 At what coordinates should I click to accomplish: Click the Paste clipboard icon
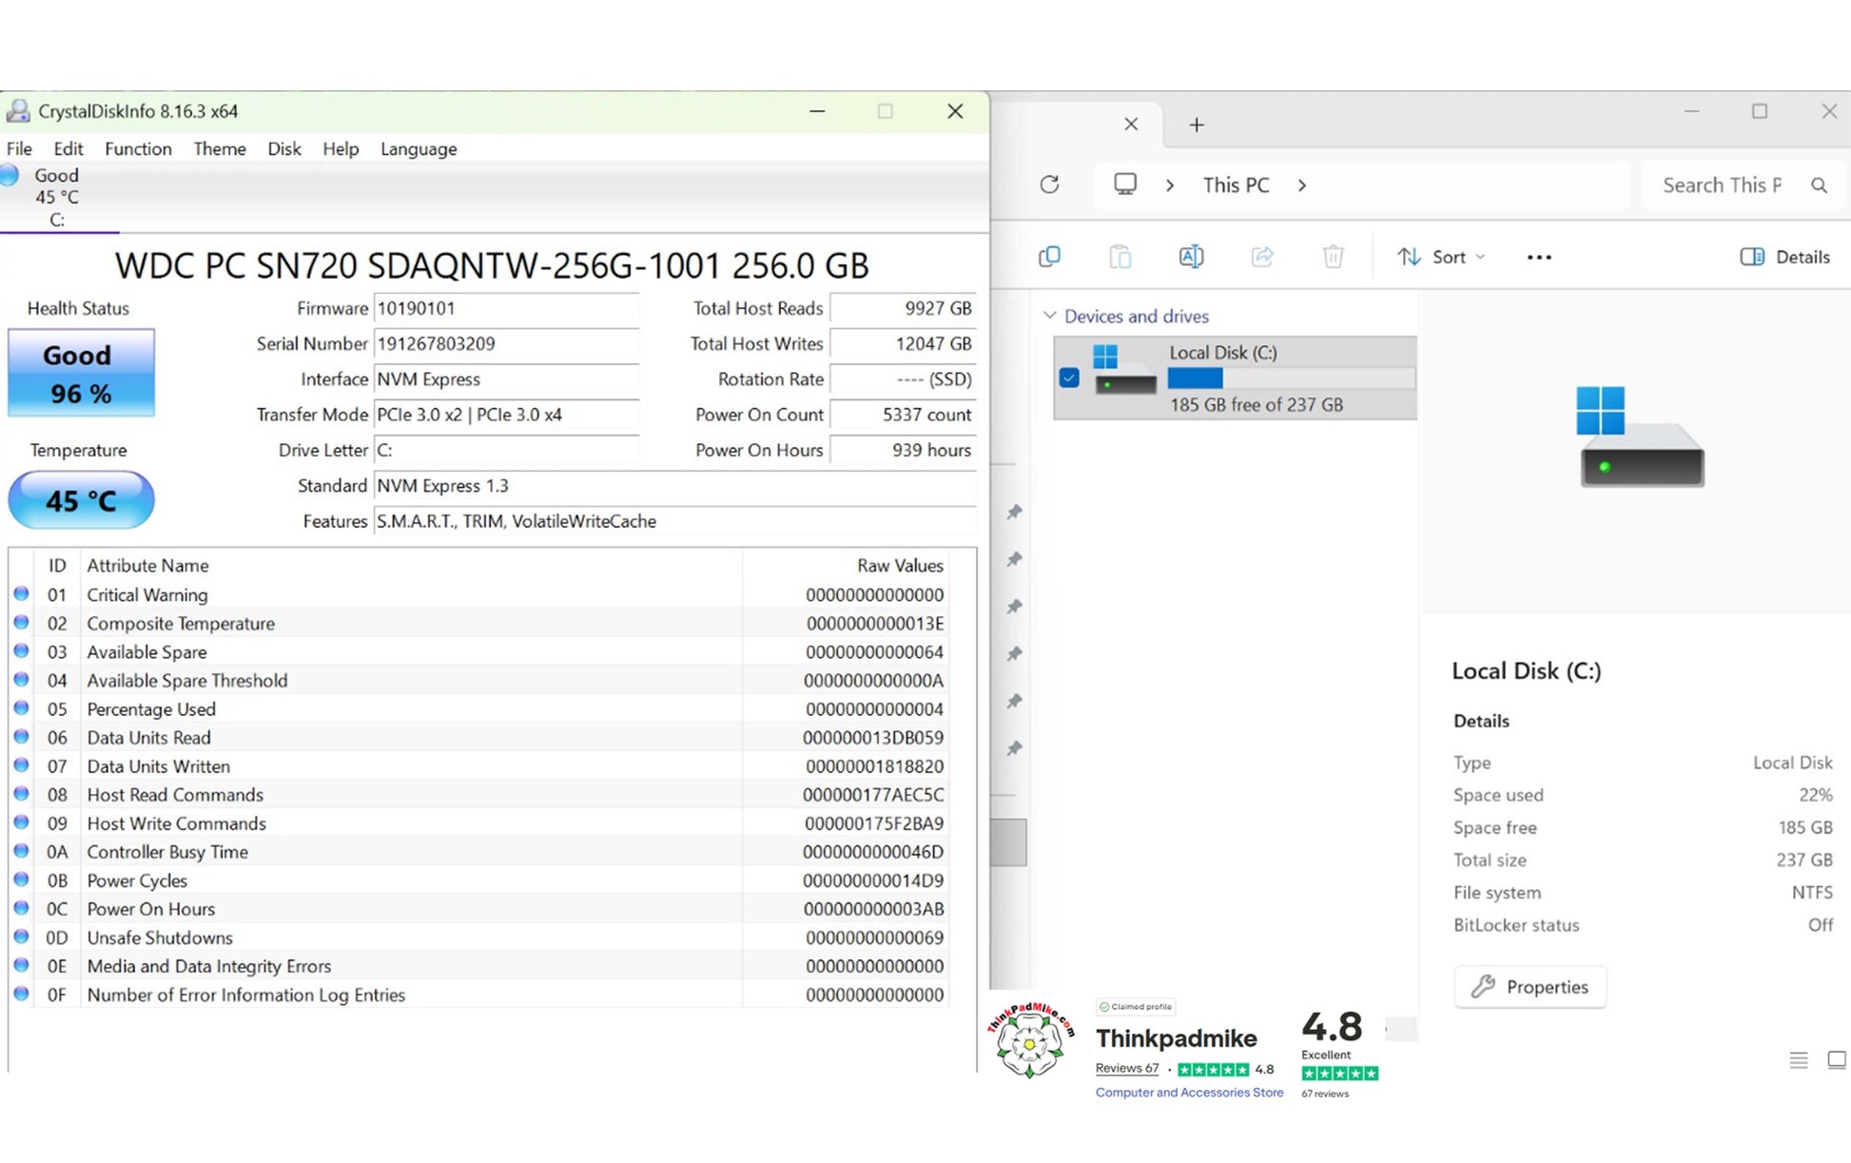[x=1120, y=257]
